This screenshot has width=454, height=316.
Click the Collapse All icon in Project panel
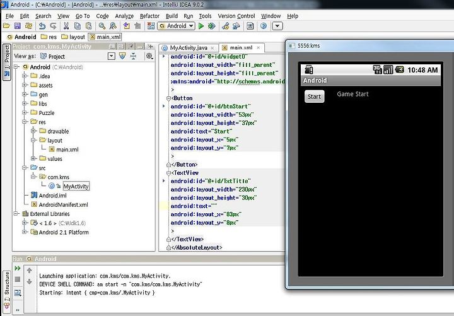[x=133, y=56]
